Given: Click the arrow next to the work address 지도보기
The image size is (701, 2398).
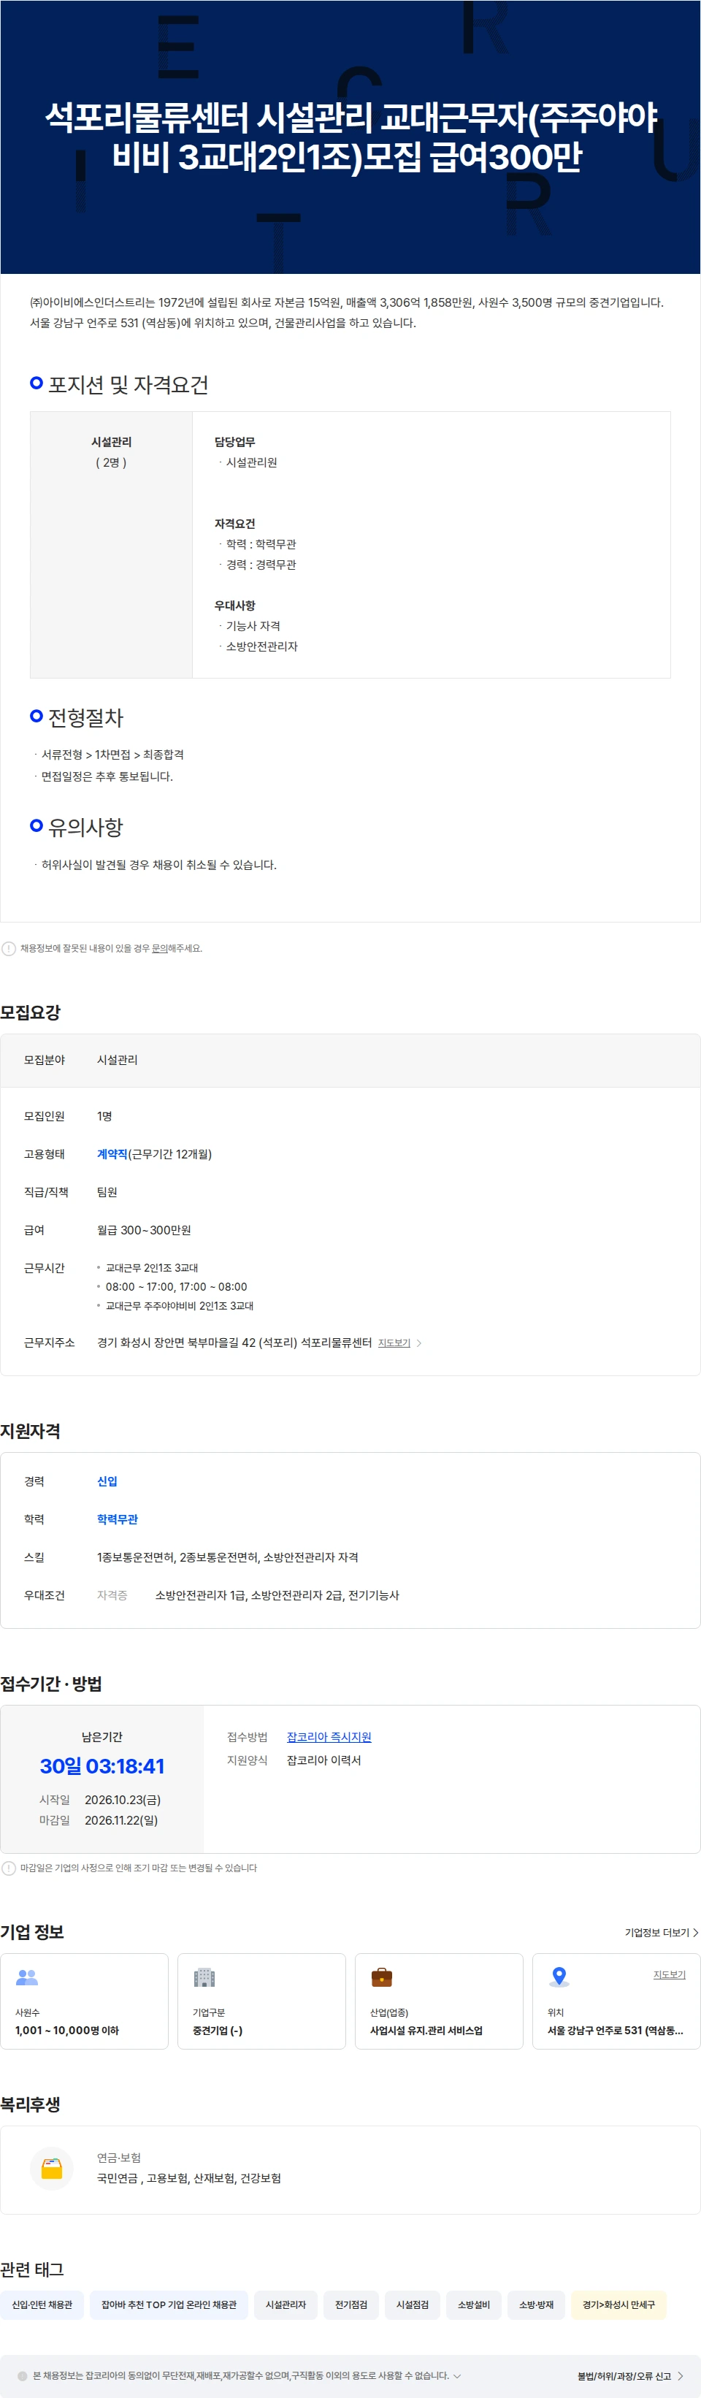Looking at the screenshot, I should (419, 1343).
